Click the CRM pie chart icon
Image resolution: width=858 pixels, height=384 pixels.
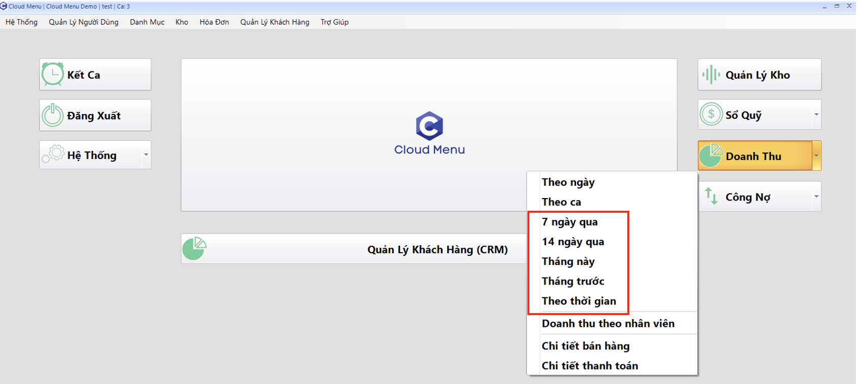tap(194, 248)
